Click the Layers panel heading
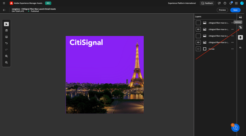Image resolution: width=246 pixels, height=136 pixels. click(x=198, y=17)
